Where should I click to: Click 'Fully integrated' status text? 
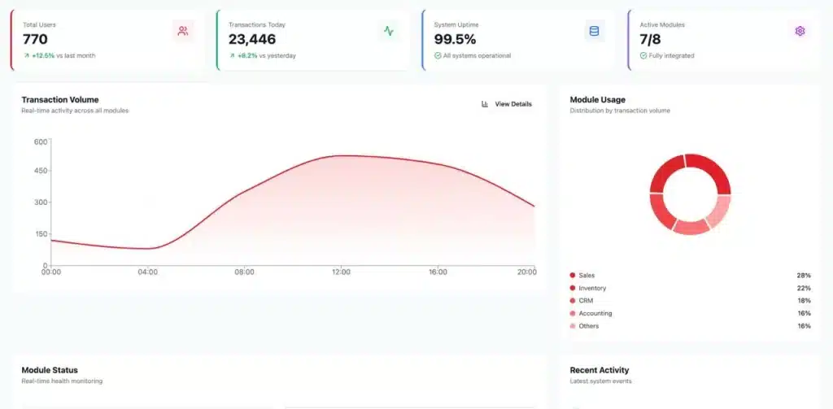click(671, 55)
